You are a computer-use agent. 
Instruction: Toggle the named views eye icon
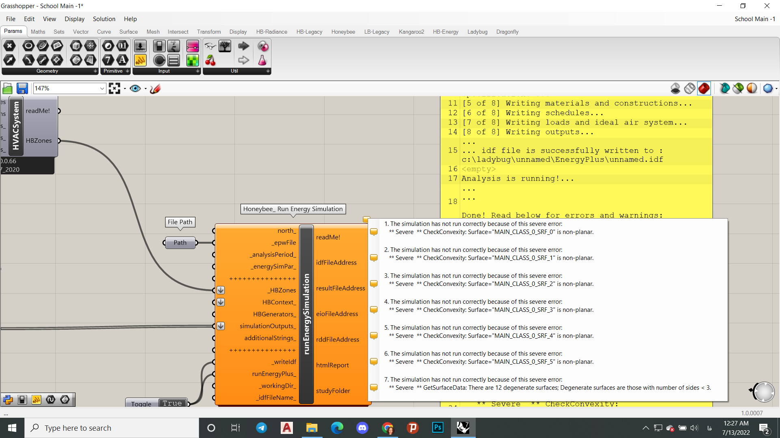[135, 88]
